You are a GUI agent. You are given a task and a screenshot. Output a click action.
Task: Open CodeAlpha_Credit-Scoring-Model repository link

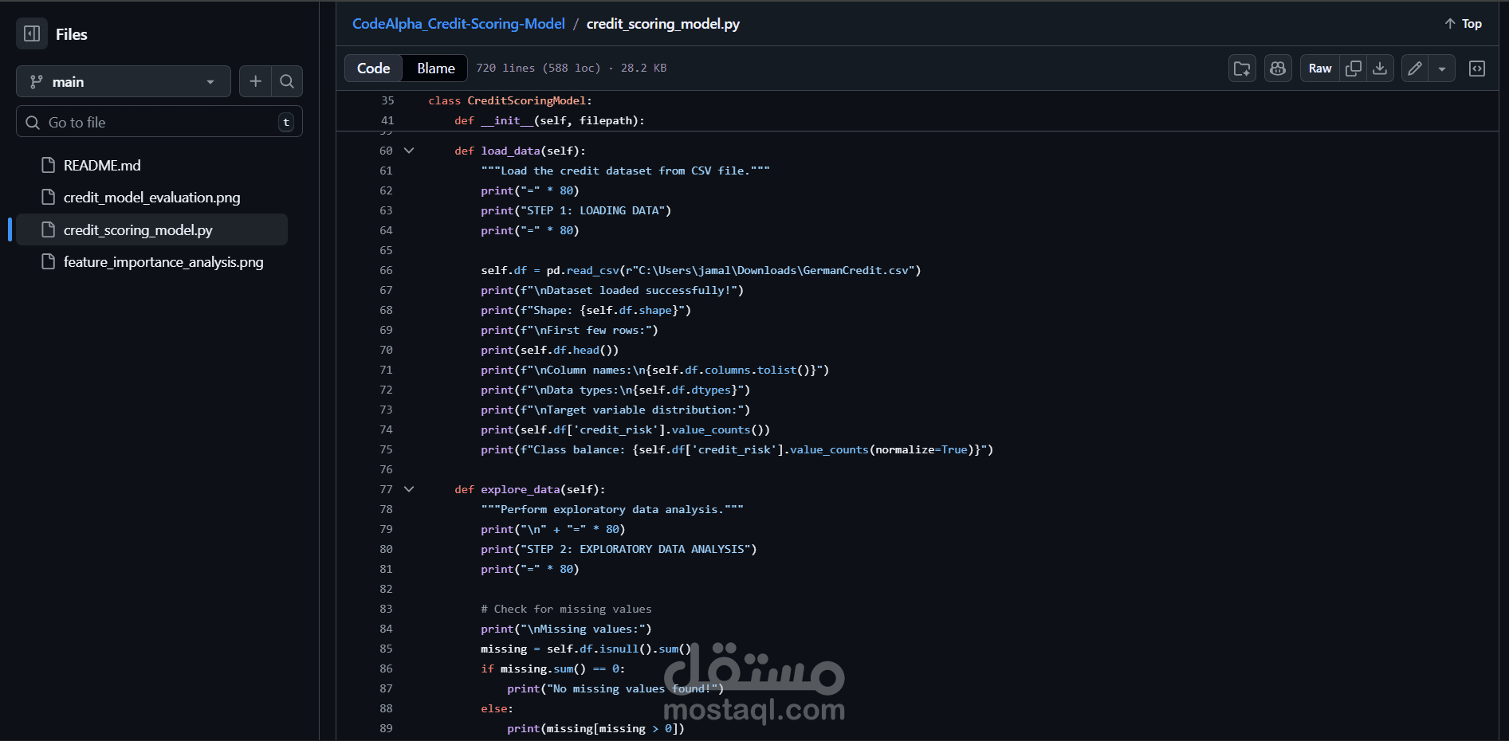pos(458,24)
